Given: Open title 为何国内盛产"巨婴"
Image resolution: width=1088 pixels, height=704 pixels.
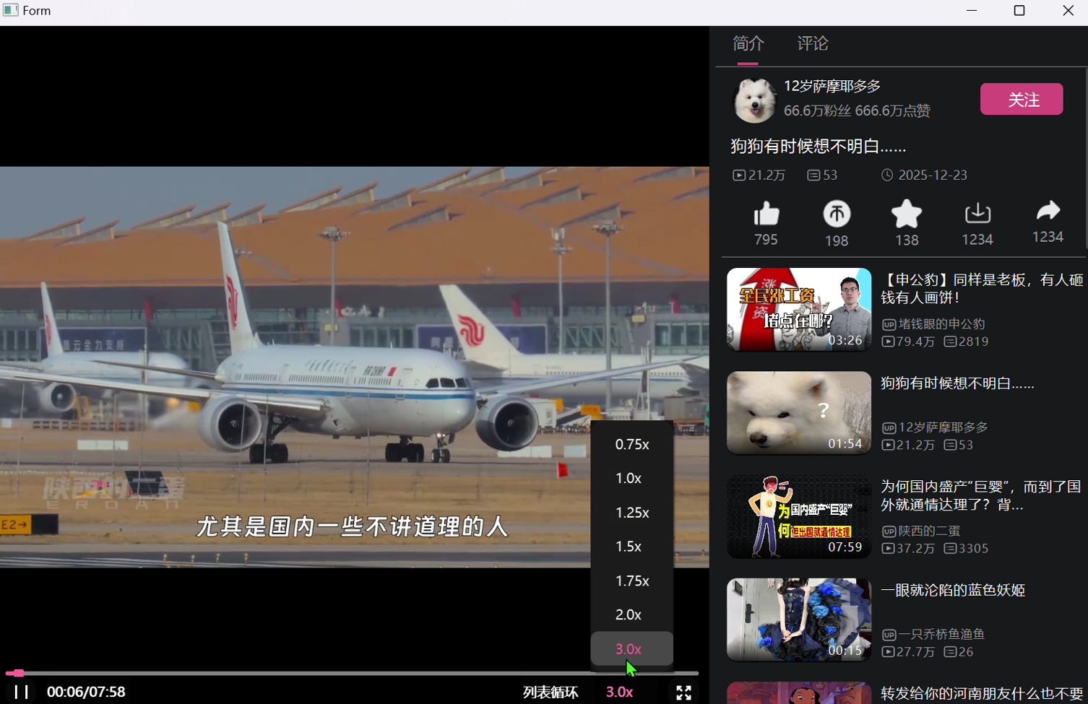Looking at the screenshot, I should tap(981, 495).
